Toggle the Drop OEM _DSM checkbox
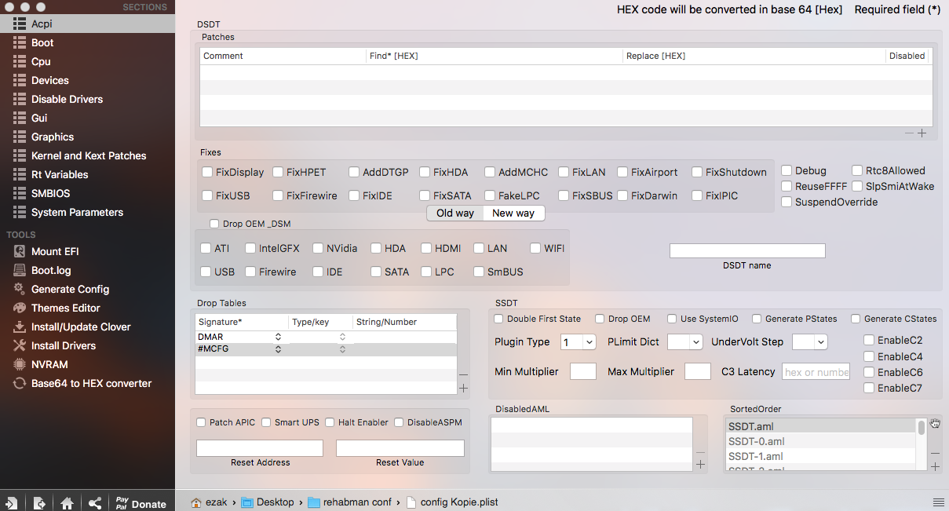Screen dimensions: 949x511 tap(214, 224)
